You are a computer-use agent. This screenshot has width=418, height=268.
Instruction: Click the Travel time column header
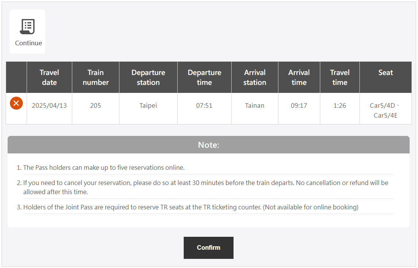coord(340,77)
